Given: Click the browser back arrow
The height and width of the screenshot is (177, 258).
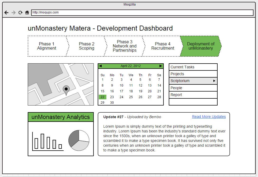Looking at the screenshot, I should 6,12.
